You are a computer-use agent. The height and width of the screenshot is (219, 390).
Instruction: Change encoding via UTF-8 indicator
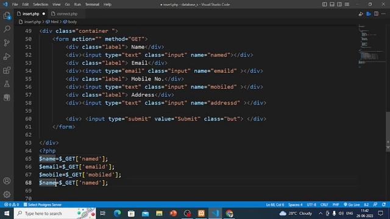pyautogui.click(x=311, y=204)
